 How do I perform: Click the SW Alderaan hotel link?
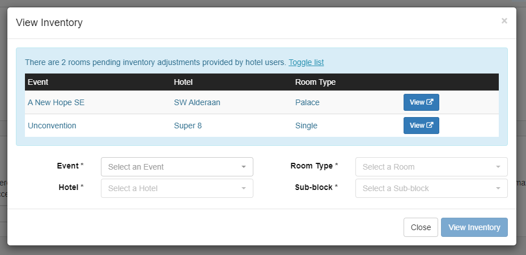pyautogui.click(x=197, y=102)
